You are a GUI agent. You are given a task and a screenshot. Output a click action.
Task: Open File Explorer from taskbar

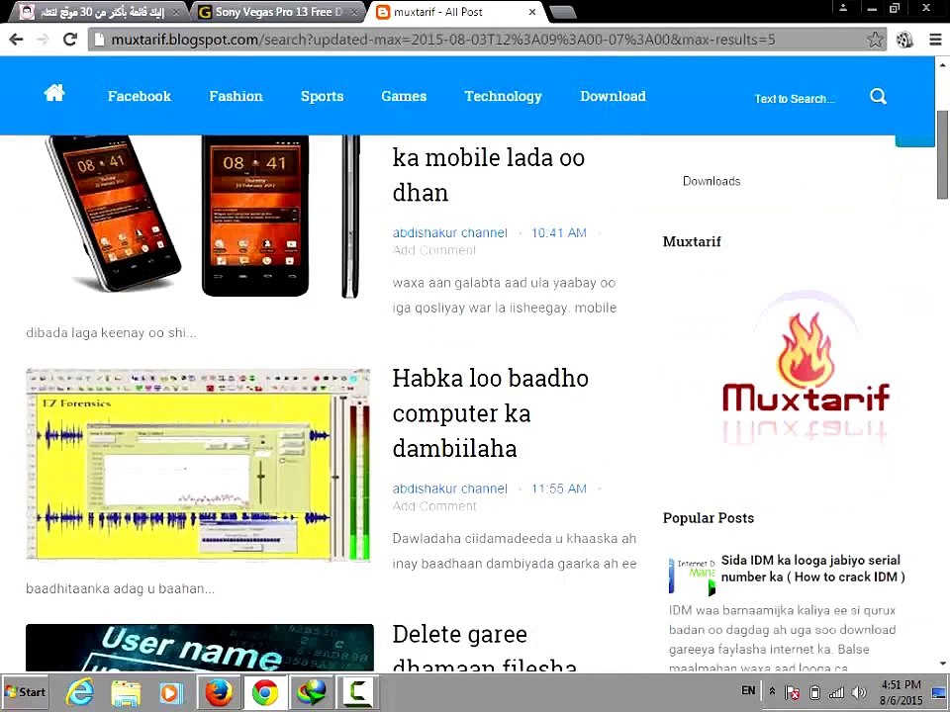[x=126, y=692]
